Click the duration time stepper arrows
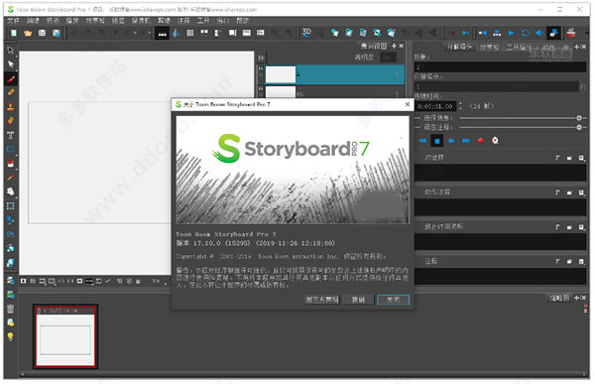Viewport: 595px width, 384px height. pos(461,106)
